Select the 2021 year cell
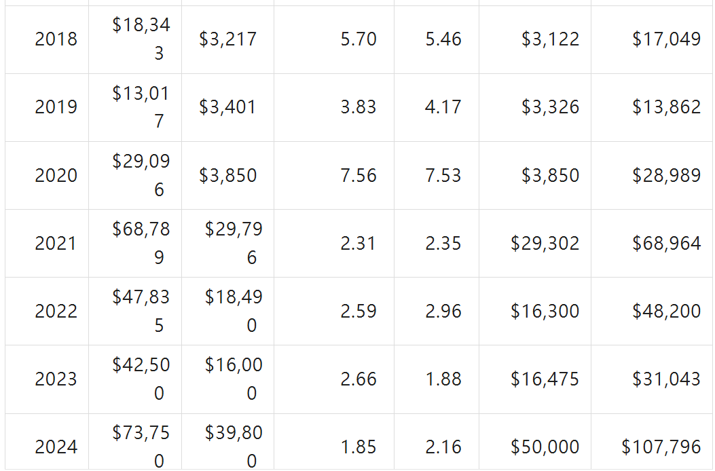This screenshot has width=715, height=471. (56, 243)
